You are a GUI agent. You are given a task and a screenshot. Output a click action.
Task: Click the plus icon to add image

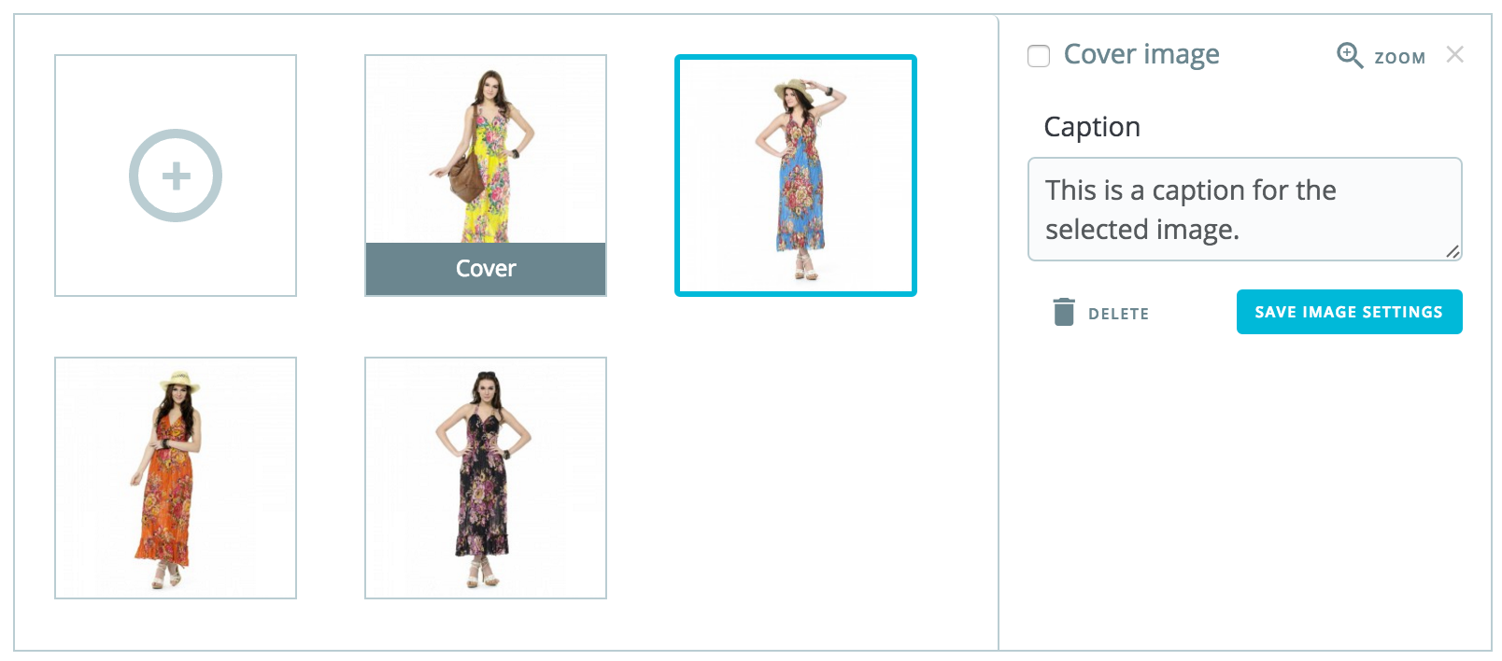(x=176, y=176)
